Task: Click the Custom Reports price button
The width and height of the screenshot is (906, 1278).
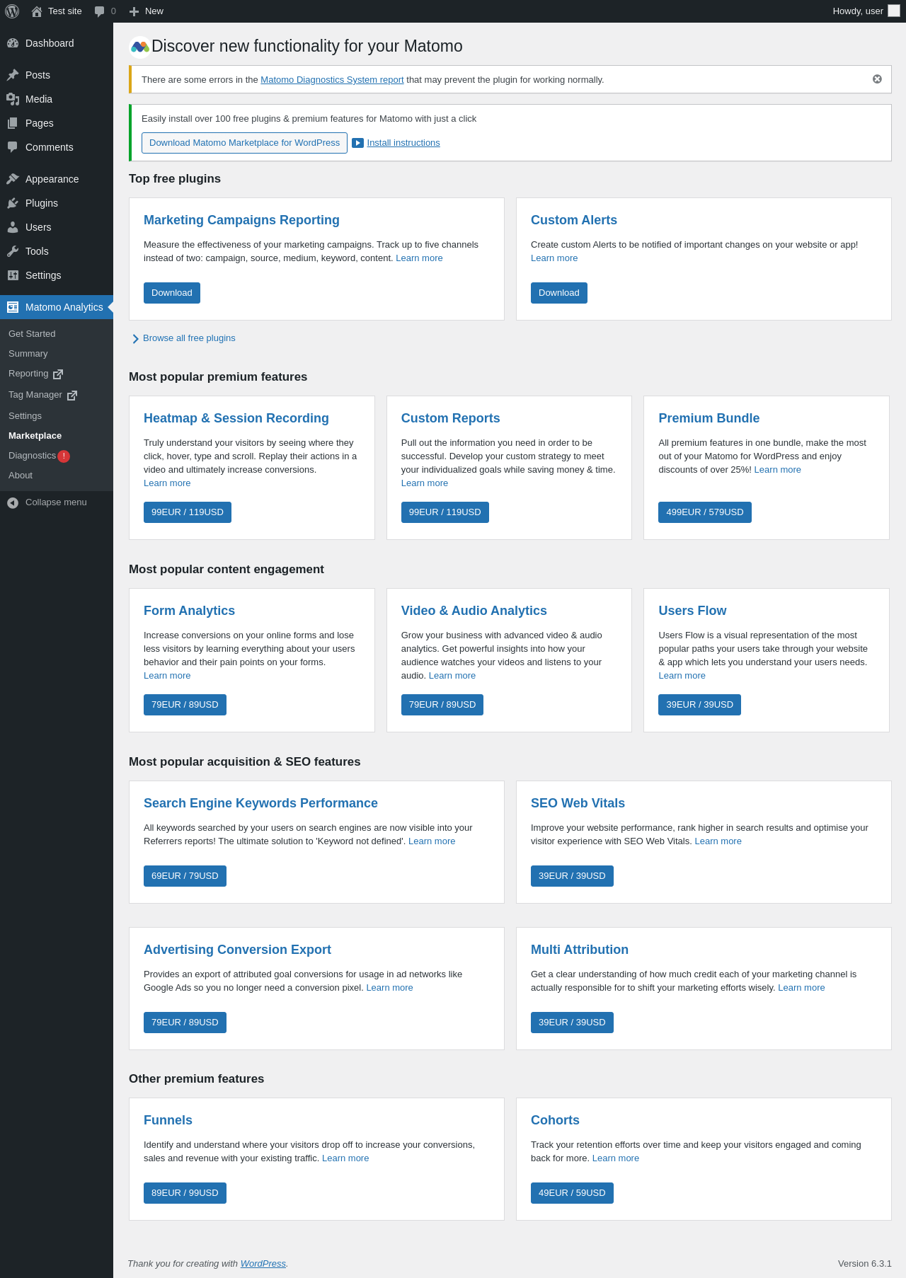Action: [x=445, y=512]
